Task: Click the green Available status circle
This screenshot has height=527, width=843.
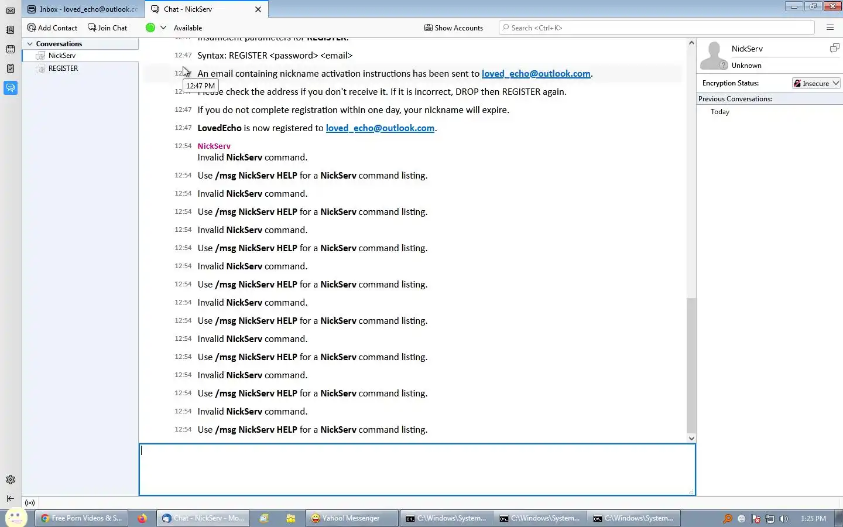Action: [x=150, y=28]
